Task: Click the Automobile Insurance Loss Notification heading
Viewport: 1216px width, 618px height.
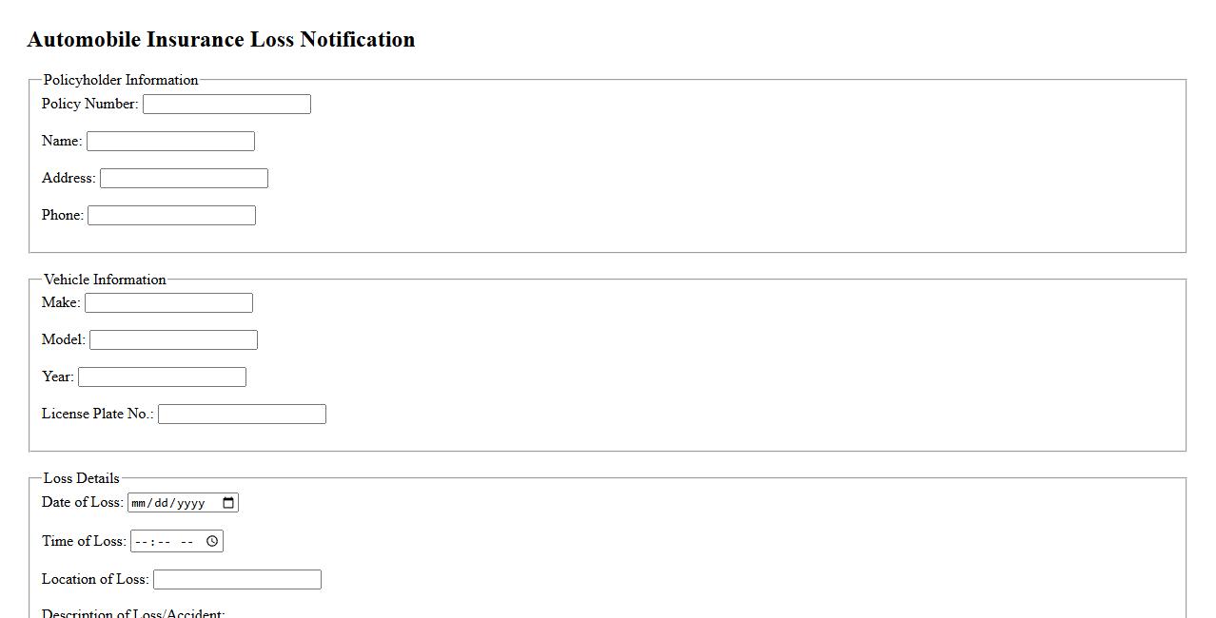Action: pyautogui.click(x=221, y=40)
